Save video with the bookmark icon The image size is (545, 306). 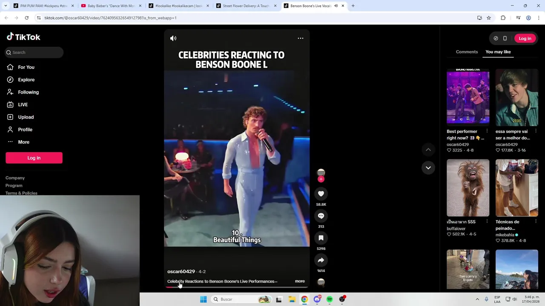(321, 238)
